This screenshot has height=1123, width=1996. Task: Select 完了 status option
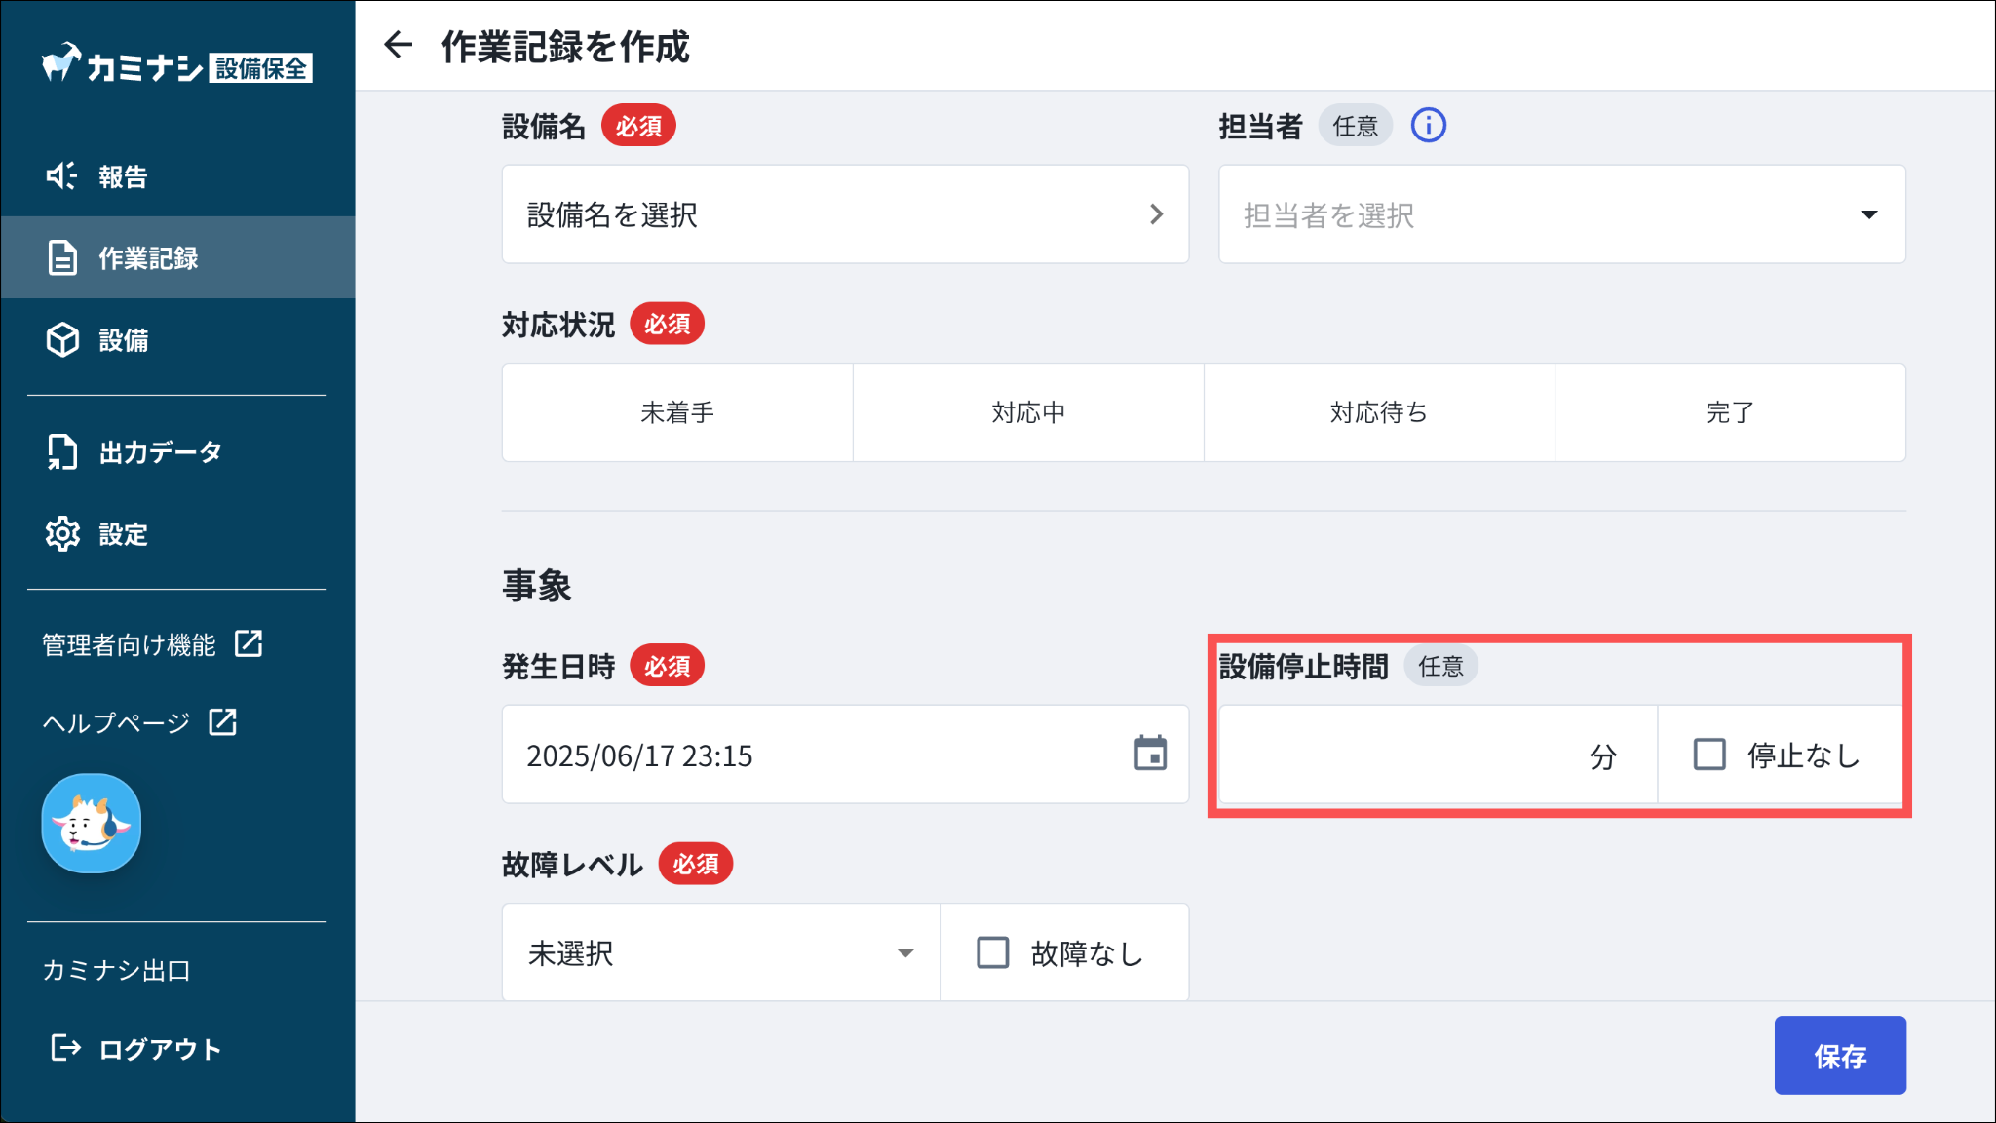coord(1730,412)
